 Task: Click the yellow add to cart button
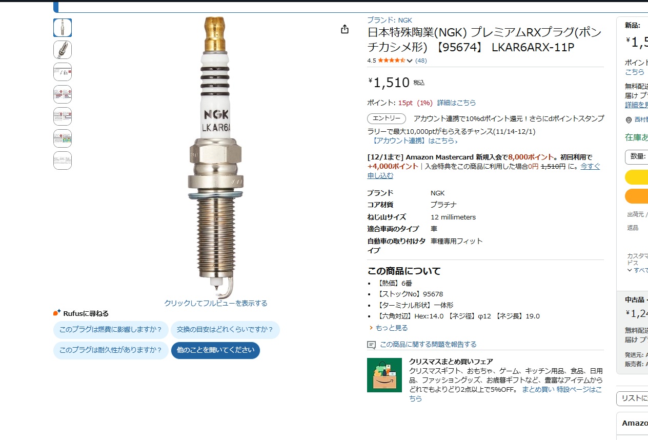point(637,177)
